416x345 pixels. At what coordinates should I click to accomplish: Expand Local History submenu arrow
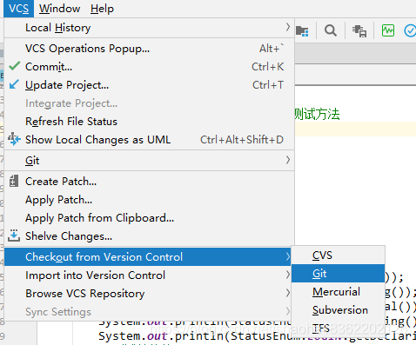287,27
